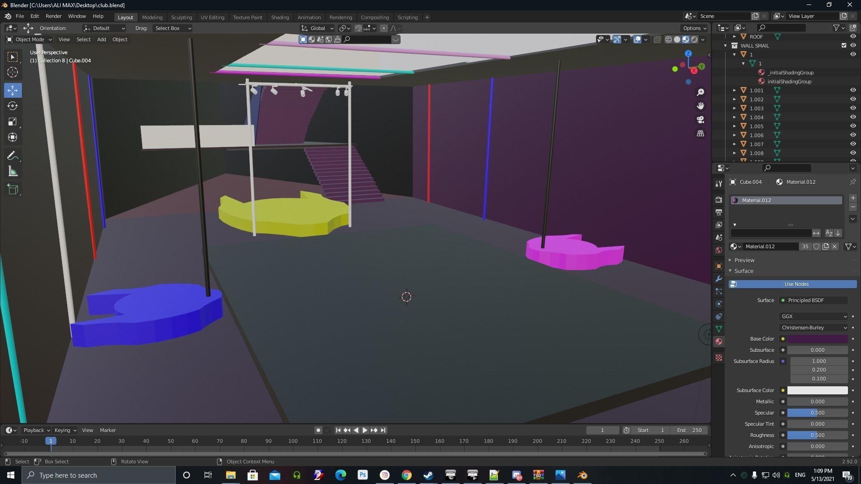Screen dimensions: 861x484
Task: Click the Use Nodes button
Action: point(793,284)
